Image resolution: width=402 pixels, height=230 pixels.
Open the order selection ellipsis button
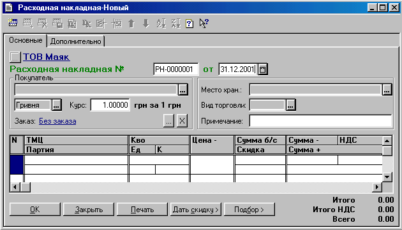[x=168, y=120]
